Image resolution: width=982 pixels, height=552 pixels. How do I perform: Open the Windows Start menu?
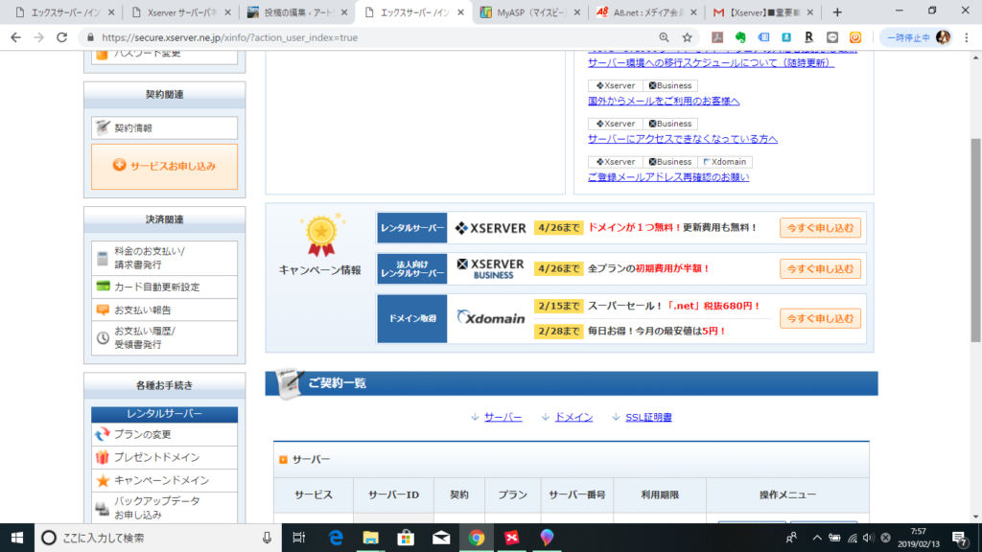[x=17, y=538]
